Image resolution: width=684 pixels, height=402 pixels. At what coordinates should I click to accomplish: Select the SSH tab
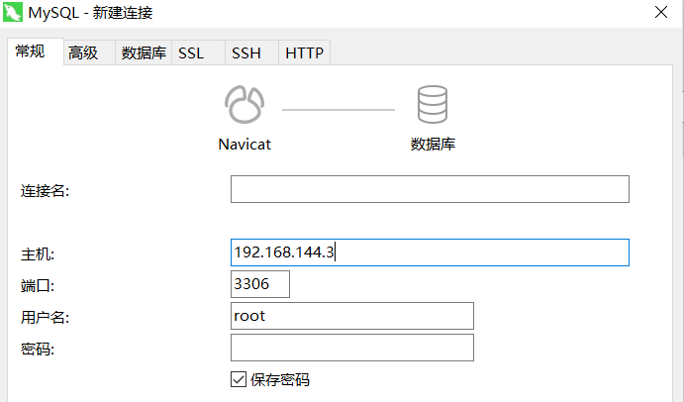click(251, 52)
